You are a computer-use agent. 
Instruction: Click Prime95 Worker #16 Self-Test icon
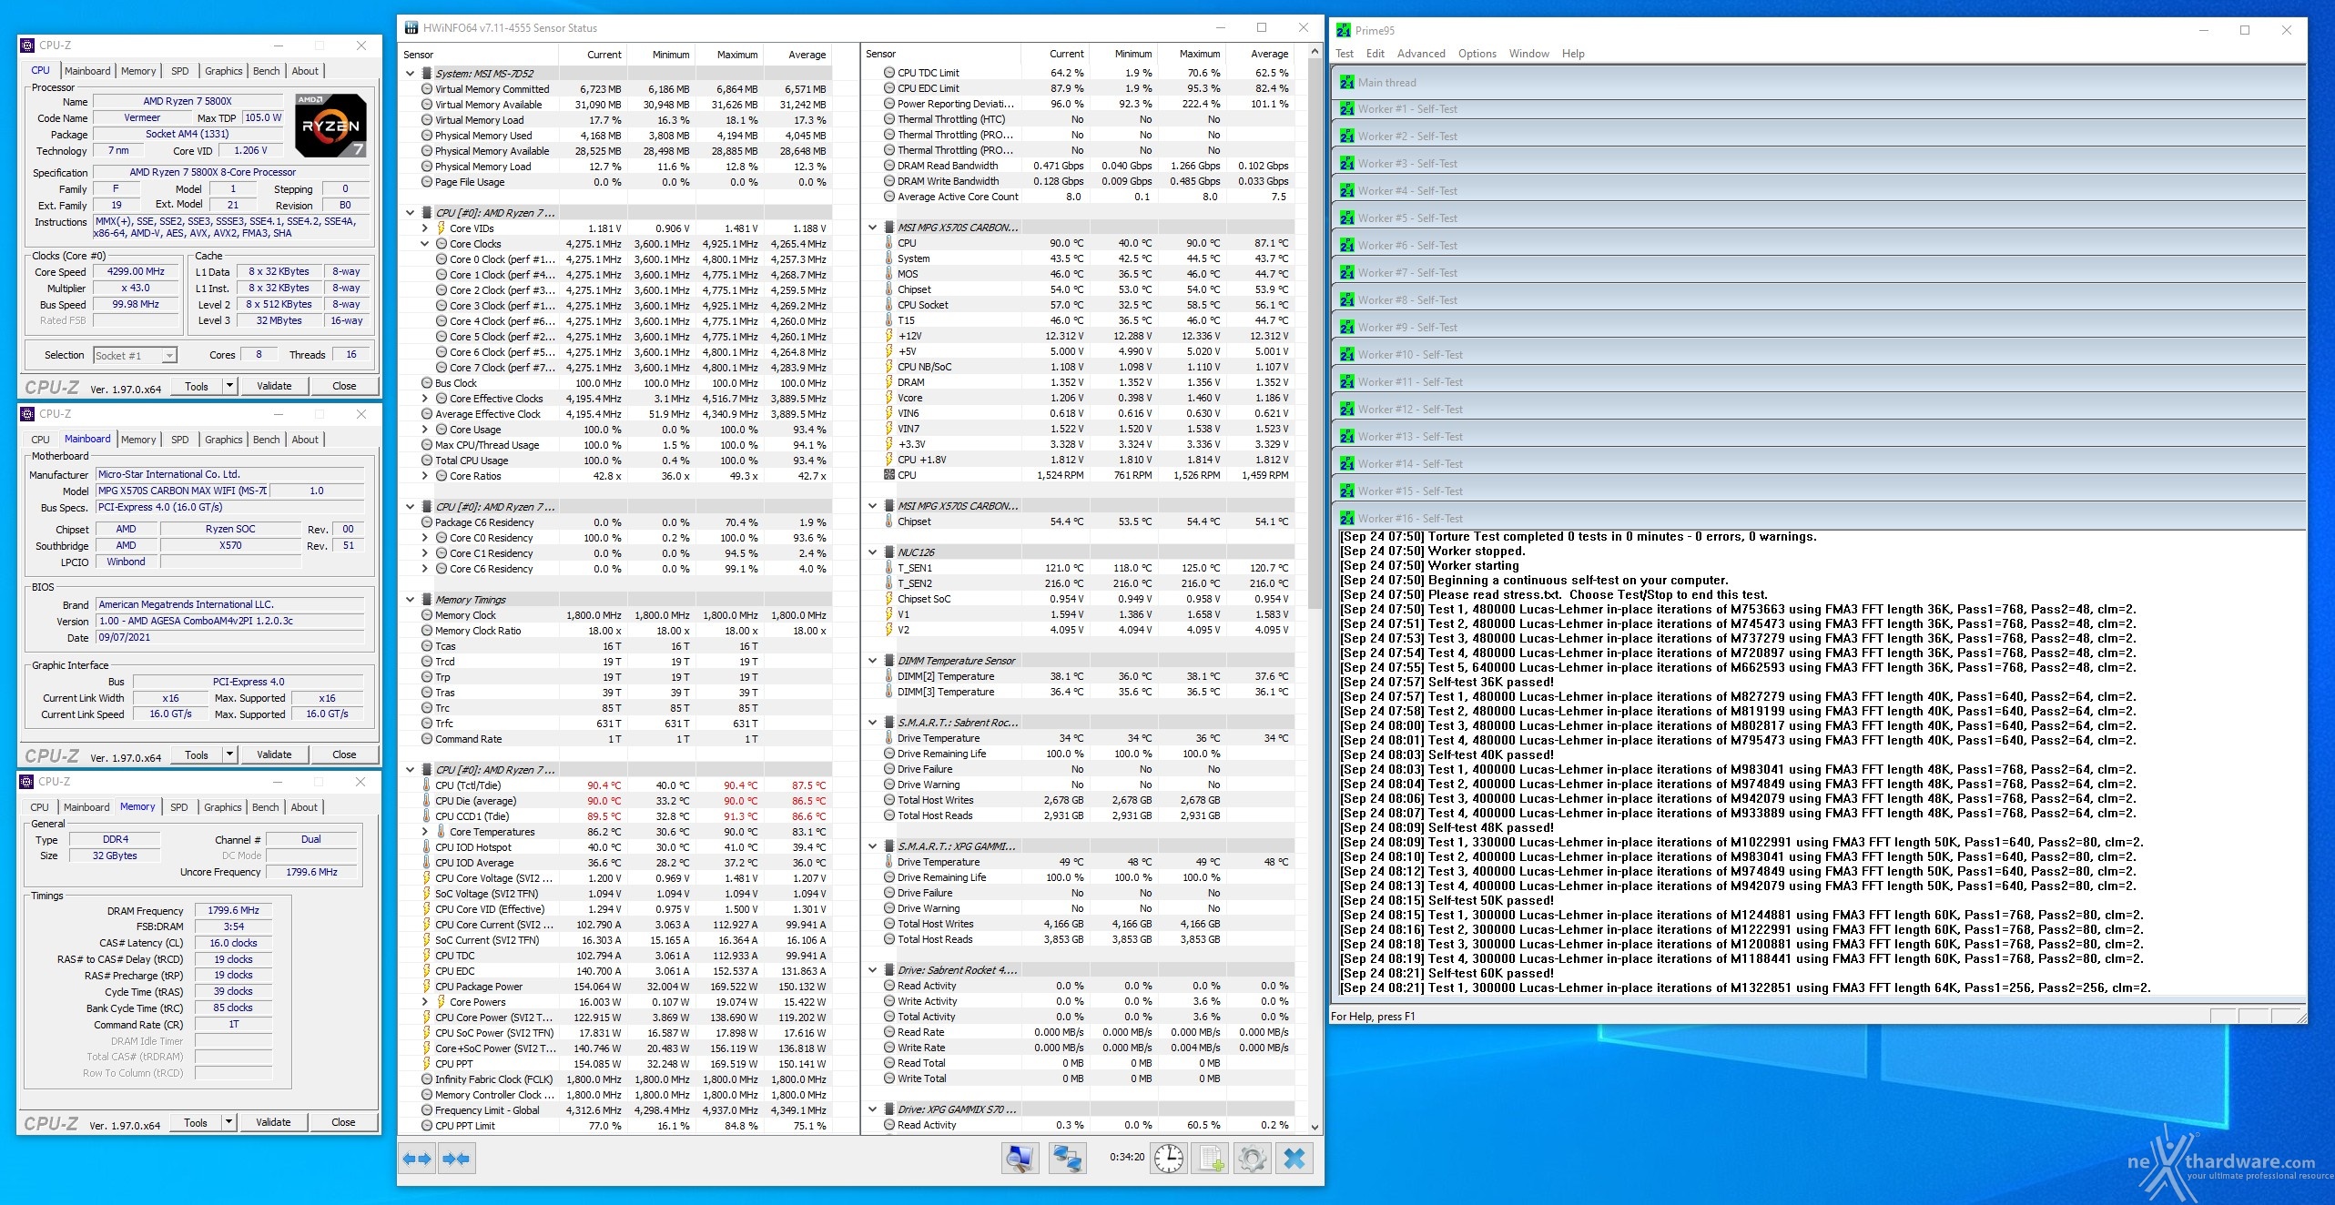click(x=1347, y=519)
